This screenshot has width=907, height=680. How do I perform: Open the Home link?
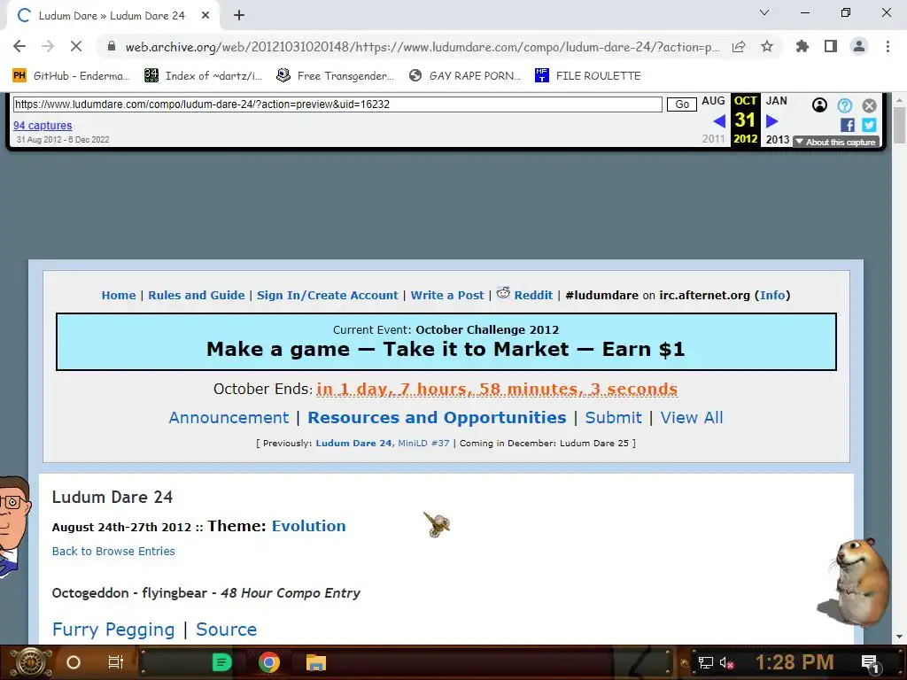(x=119, y=296)
